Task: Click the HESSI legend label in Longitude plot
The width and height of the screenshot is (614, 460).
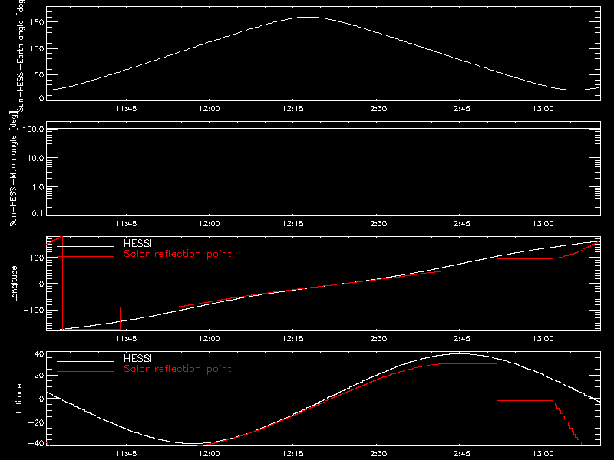Action: (x=137, y=243)
